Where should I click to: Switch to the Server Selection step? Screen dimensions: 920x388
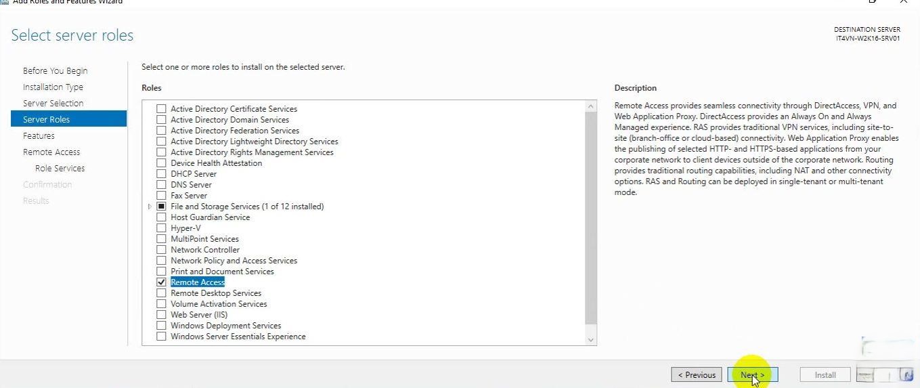(53, 104)
